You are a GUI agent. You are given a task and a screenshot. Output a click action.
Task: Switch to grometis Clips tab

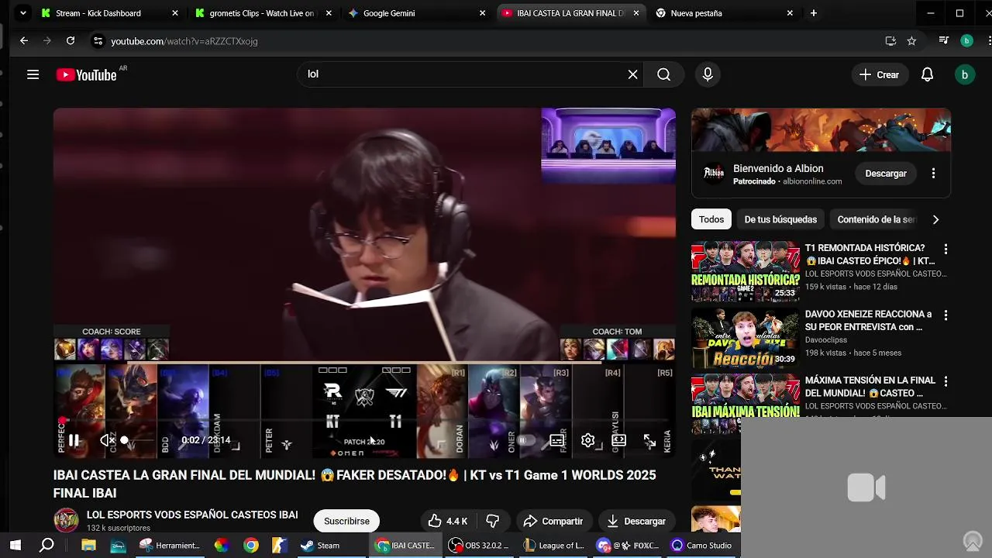(x=263, y=13)
